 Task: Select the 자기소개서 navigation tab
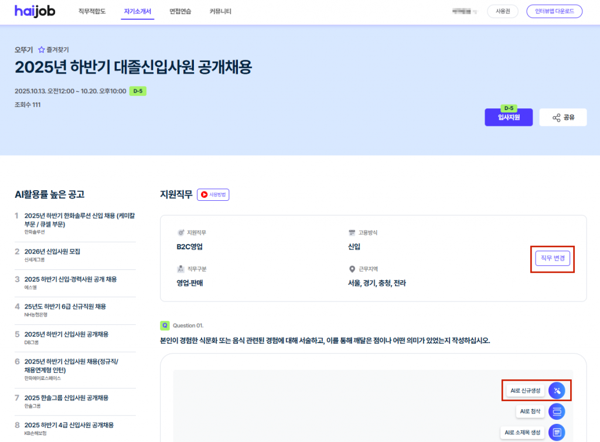click(138, 12)
